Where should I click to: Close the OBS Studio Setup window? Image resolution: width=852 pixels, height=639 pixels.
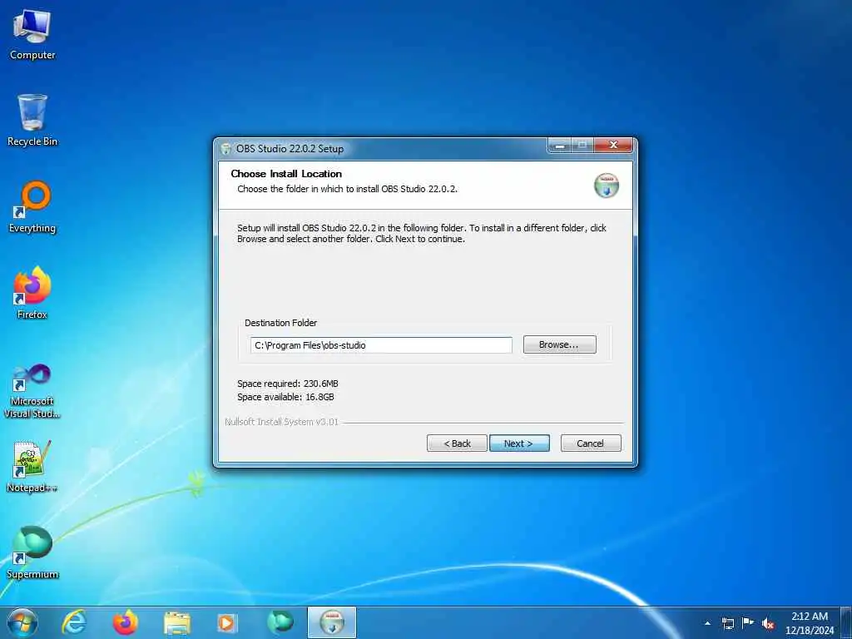click(x=613, y=146)
